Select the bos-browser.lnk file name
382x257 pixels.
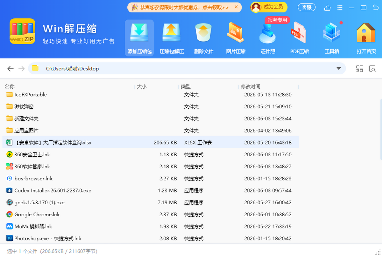tap(33, 179)
